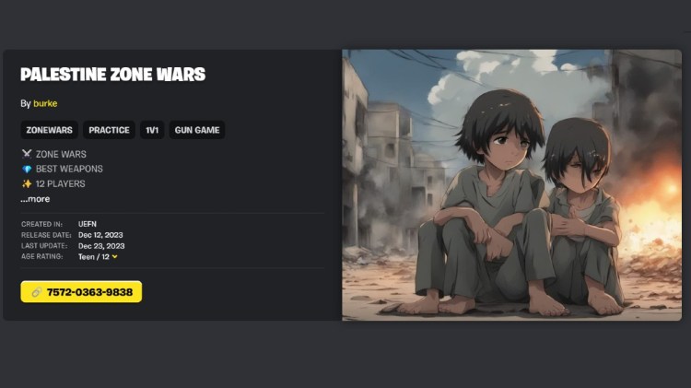Expand the age rating yellow chevron
Viewport: 691px width, 388px height.
(114, 256)
